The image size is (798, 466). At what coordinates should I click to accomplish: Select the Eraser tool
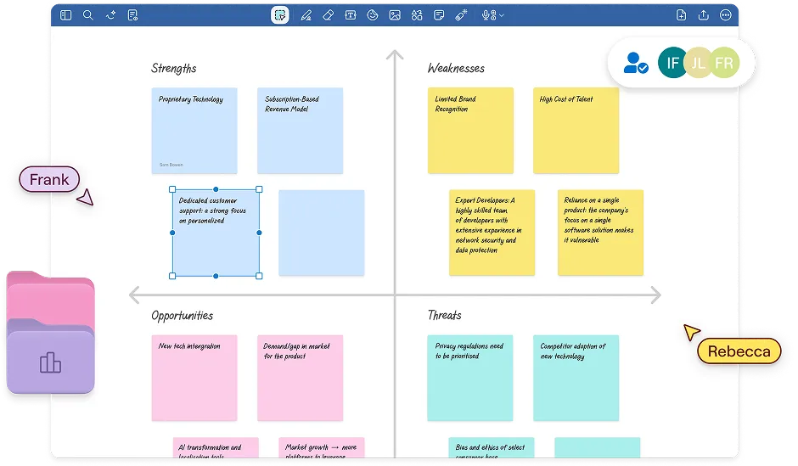pos(329,15)
